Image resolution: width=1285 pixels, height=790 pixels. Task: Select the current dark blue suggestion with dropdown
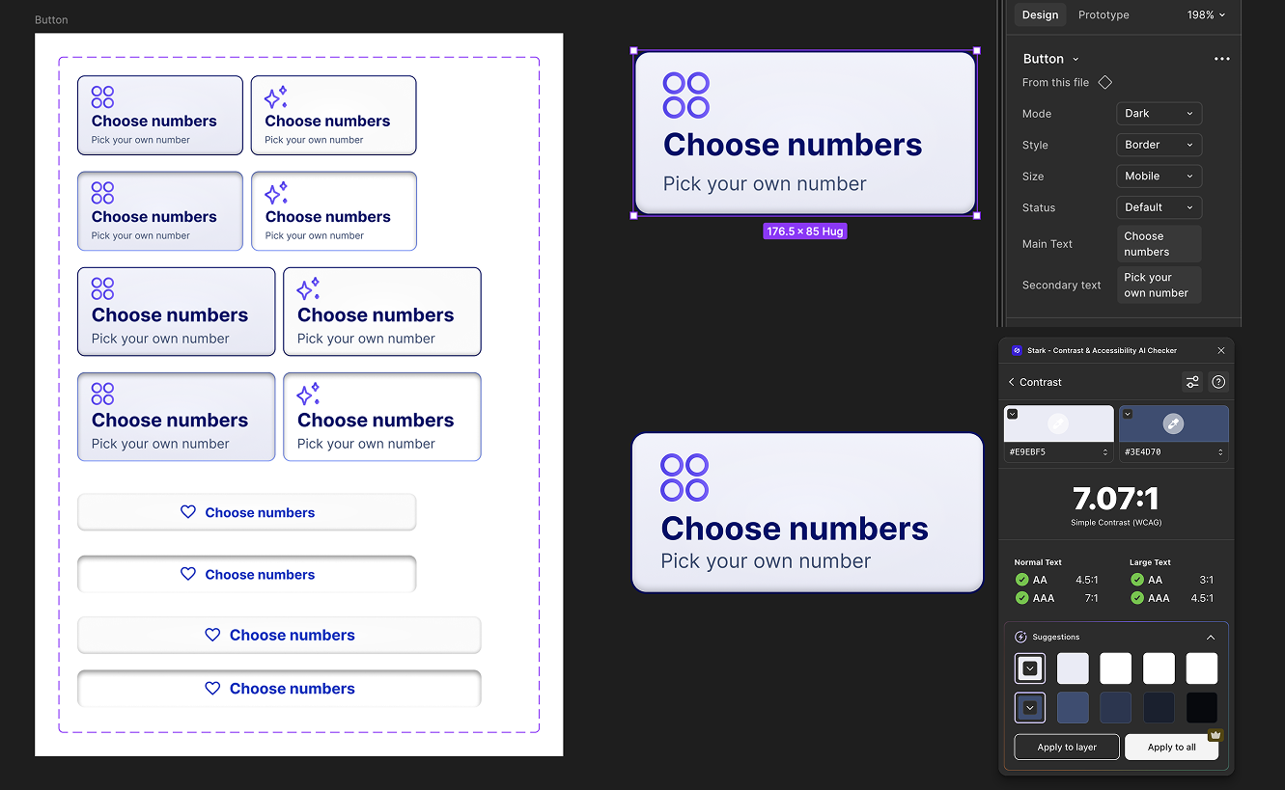tap(1030, 707)
